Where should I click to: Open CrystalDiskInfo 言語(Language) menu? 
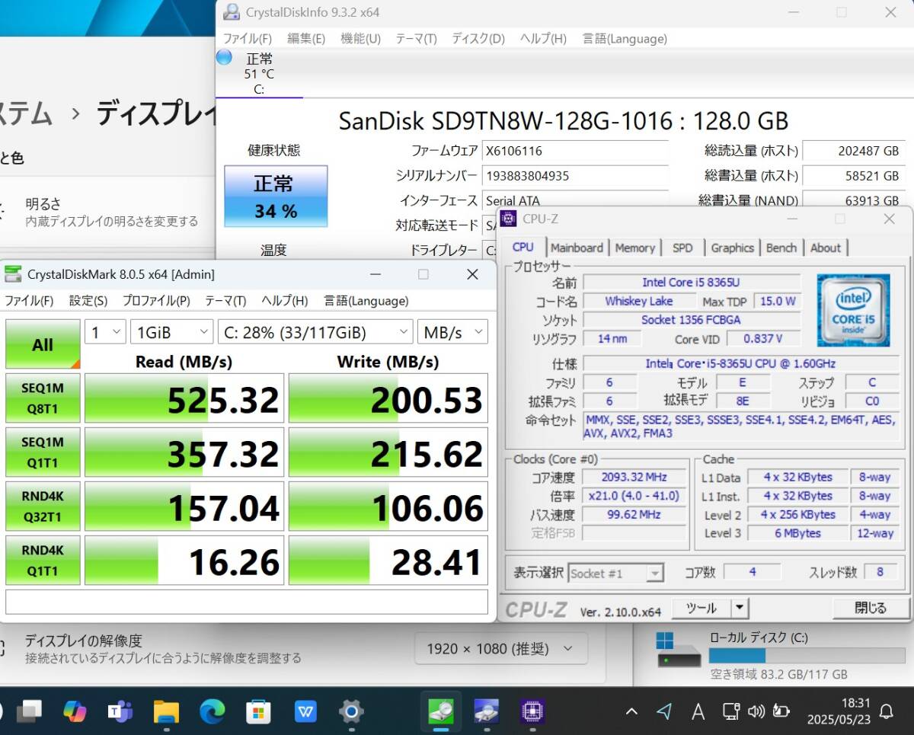[x=625, y=39]
